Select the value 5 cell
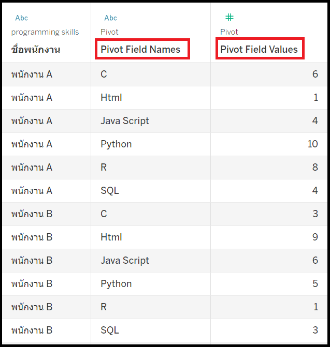 [315, 283]
